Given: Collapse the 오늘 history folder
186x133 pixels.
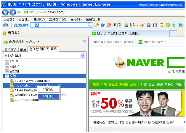Looking at the screenshot, I should (x=44, y=76).
